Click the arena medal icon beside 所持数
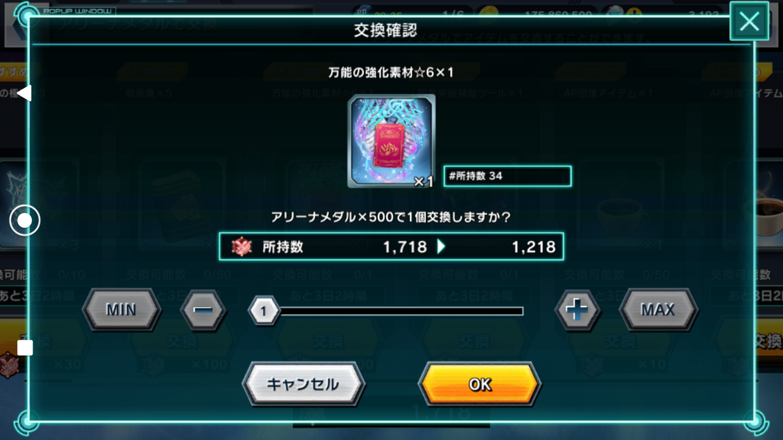This screenshot has width=783, height=440. [241, 247]
